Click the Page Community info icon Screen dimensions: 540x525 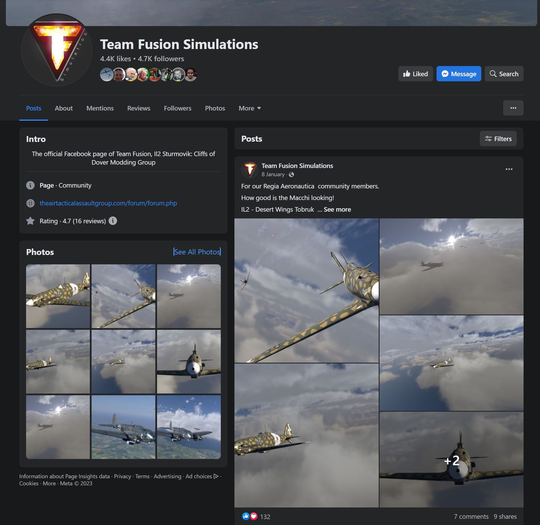[x=30, y=185]
